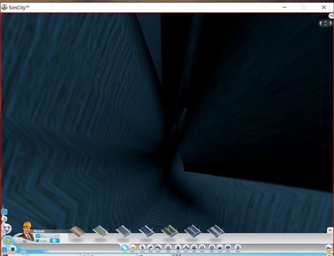Click the camera controls widget
Viewport: 334px width, 256px height.
326,23
